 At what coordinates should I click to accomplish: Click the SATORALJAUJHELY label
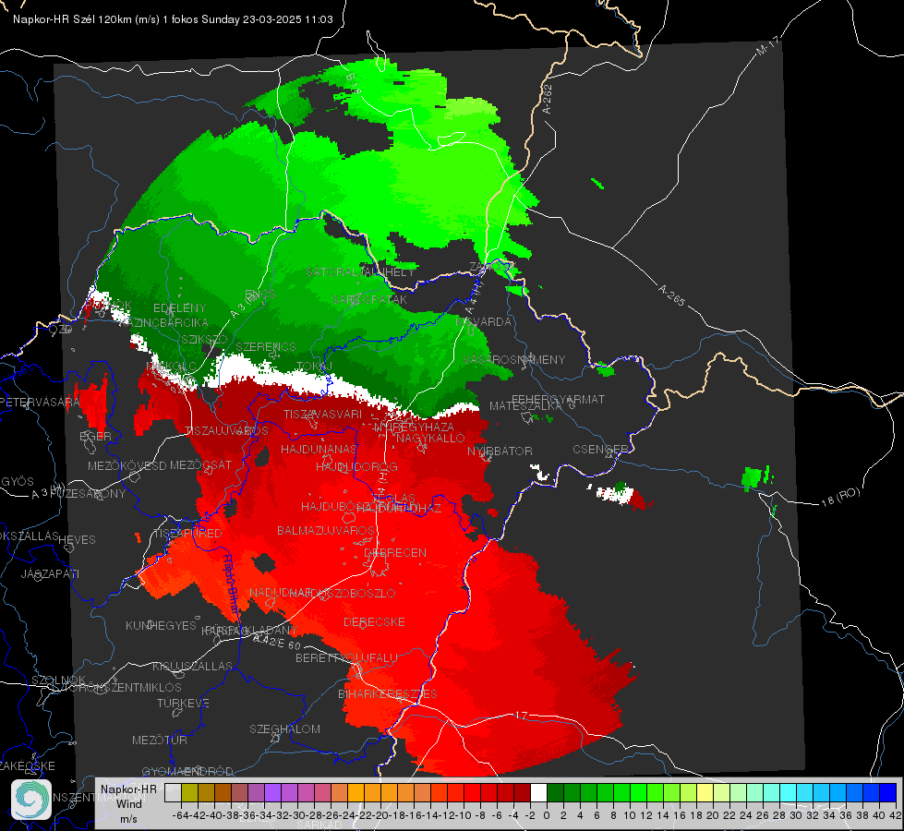pyautogui.click(x=360, y=271)
